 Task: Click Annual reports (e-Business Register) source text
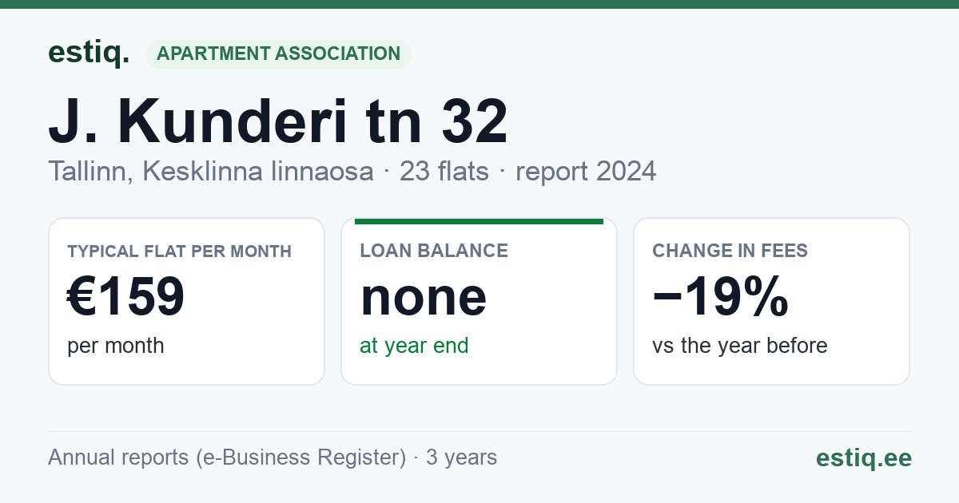pos(227,457)
